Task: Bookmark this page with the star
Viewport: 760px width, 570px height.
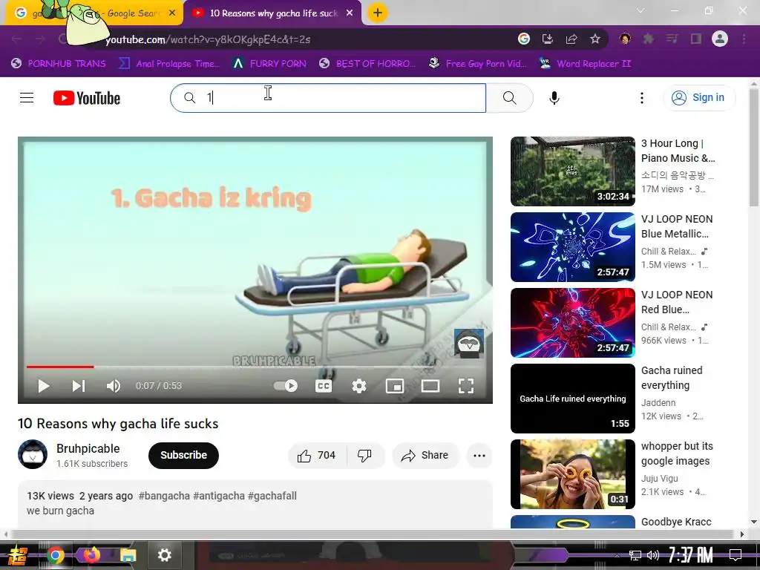Action: pos(595,39)
